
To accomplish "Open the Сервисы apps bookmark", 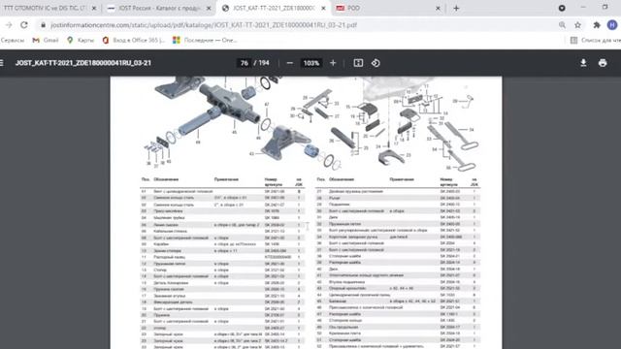I will coord(12,40).
